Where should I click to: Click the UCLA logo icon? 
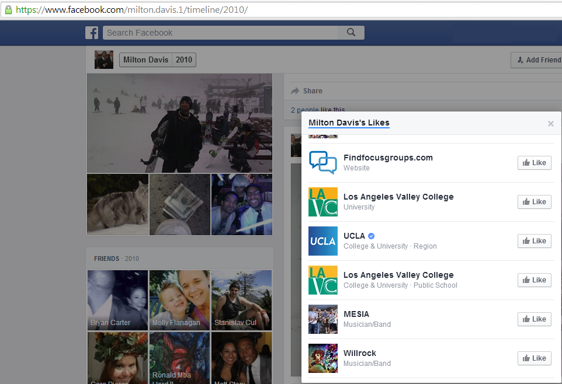coord(323,241)
